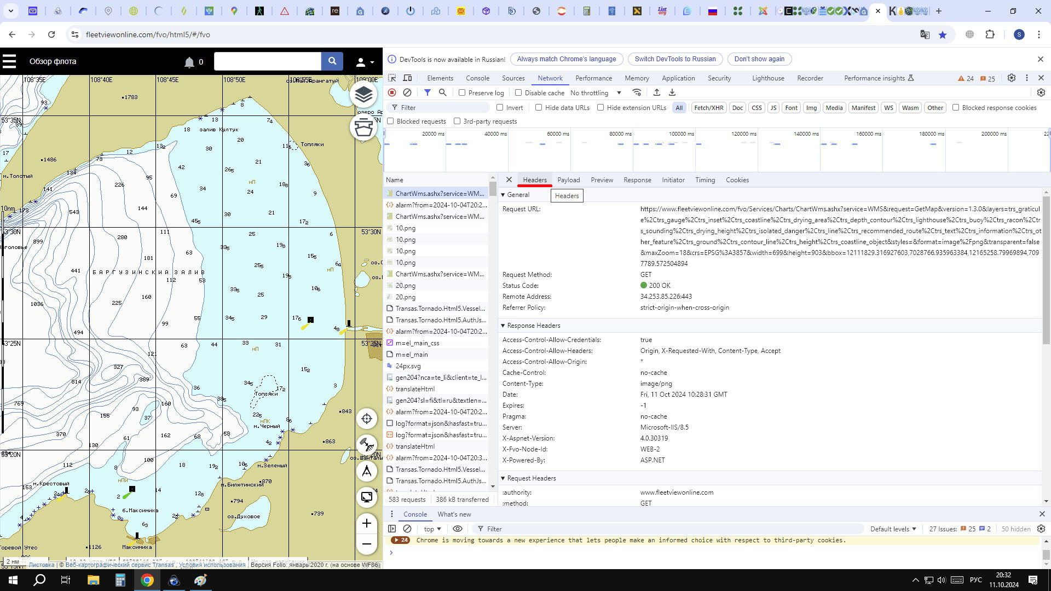
Task: Switch to the Payload tab
Action: 568,180
